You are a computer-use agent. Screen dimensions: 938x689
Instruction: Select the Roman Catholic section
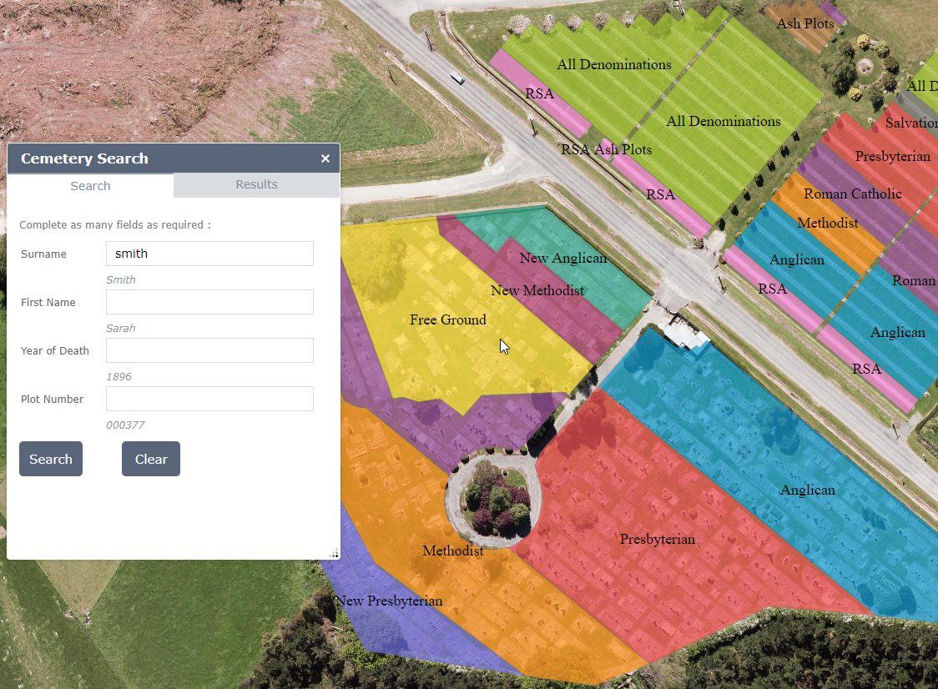coord(852,194)
